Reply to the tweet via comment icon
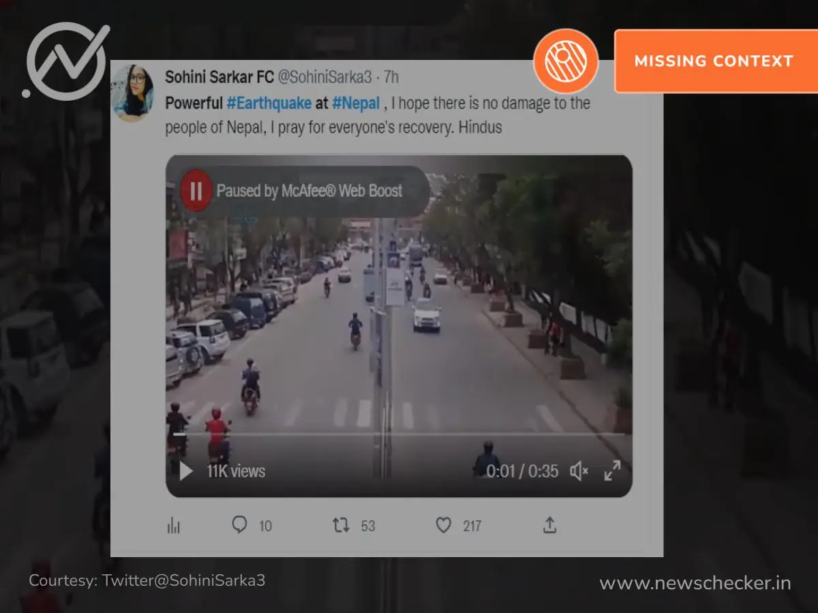Screen dimensions: 818x613 click(x=239, y=525)
